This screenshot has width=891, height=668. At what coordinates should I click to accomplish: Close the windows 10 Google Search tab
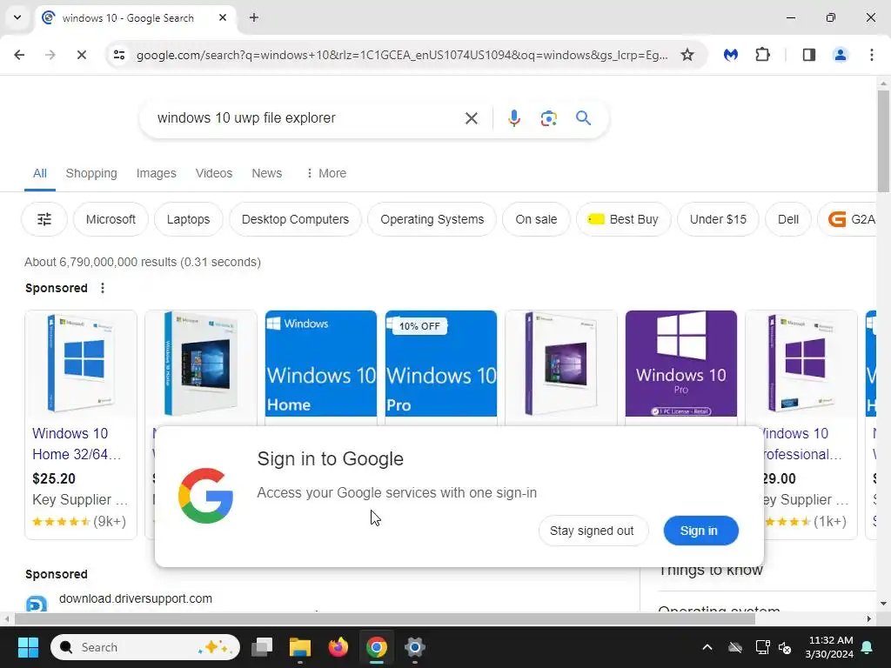[223, 17]
